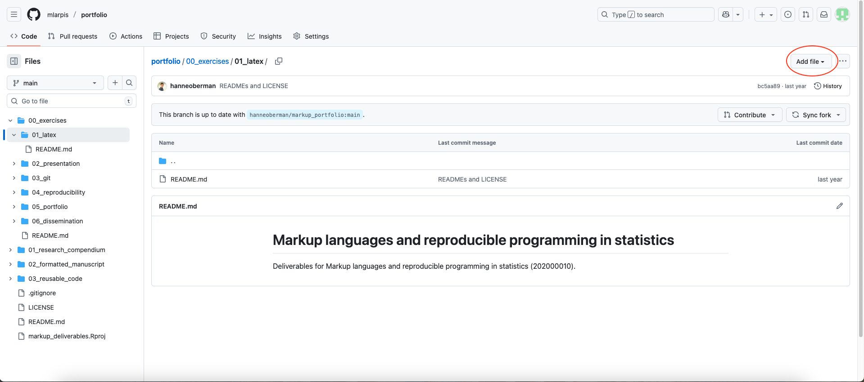This screenshot has height=382, width=864.
Task: Open the pull requests icon in header
Action: 805,14
